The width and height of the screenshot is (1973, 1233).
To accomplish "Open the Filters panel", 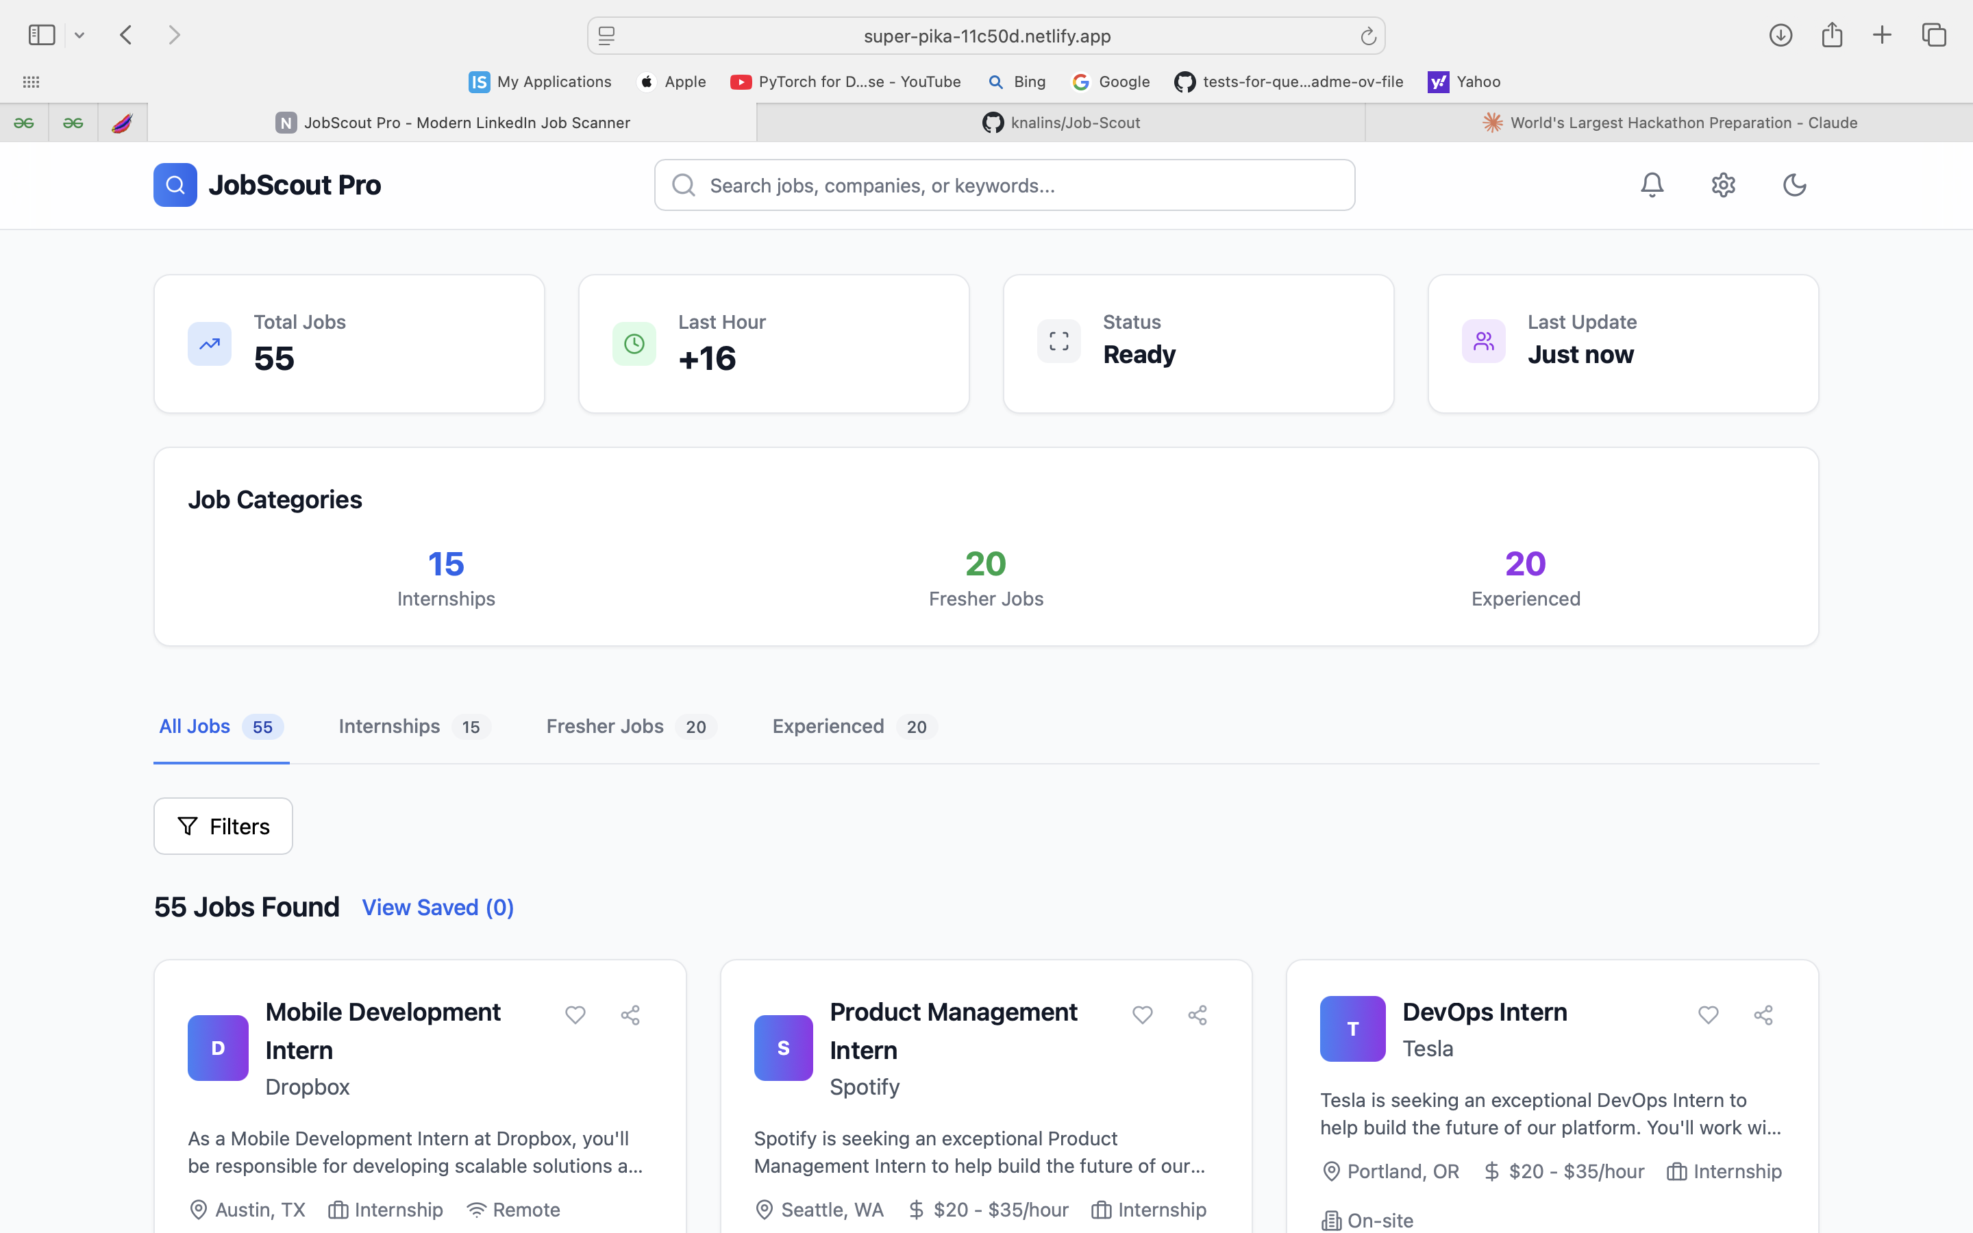I will pos(223,826).
